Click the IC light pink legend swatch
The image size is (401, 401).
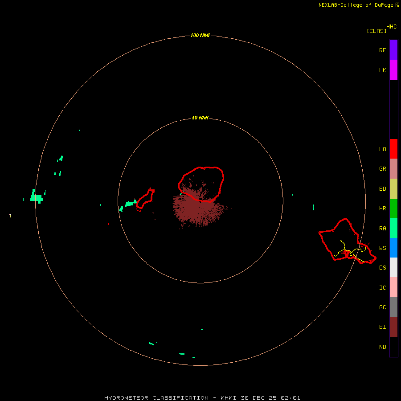pos(393,287)
